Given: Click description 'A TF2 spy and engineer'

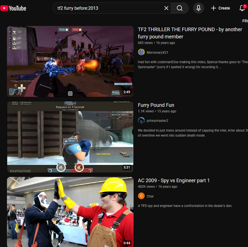Looking at the screenshot, I should 185,206.
